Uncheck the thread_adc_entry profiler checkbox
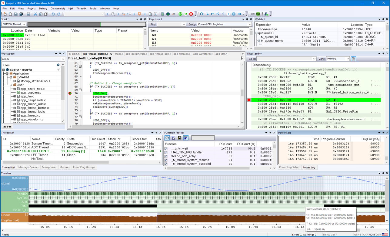 coord(166,156)
